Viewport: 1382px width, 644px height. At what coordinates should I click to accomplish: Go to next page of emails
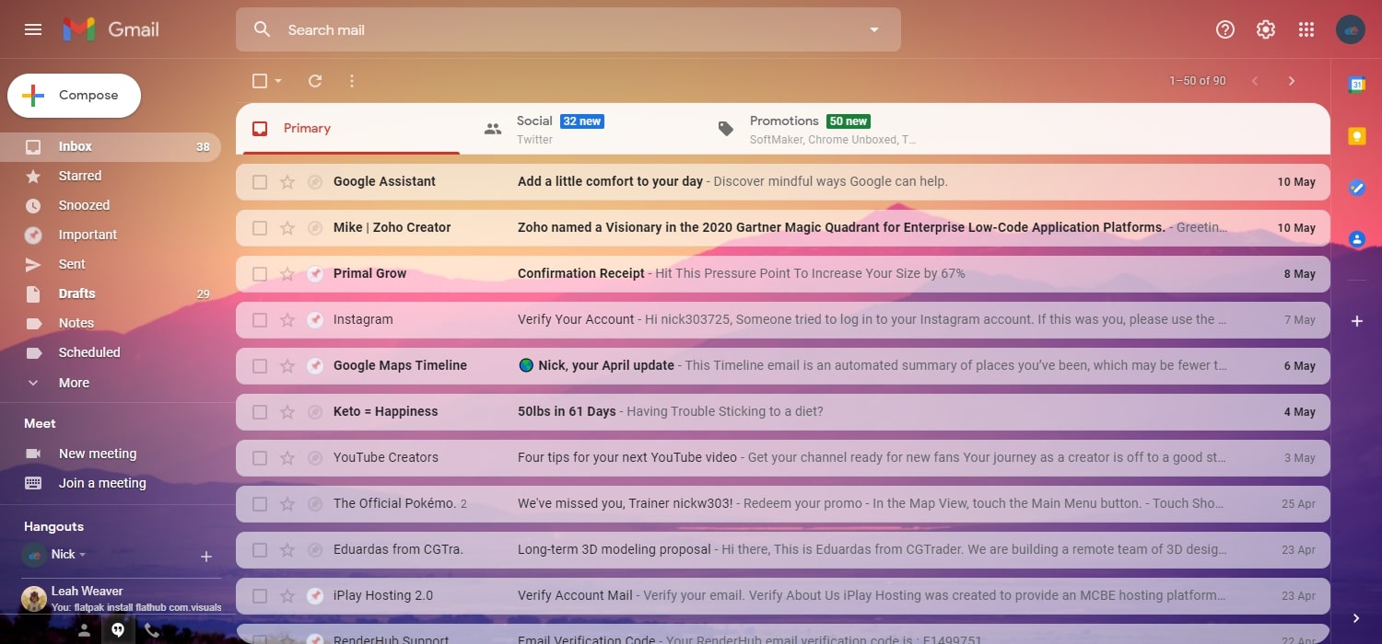coord(1292,81)
